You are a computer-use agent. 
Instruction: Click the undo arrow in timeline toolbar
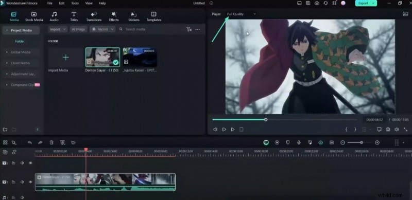tap(30, 142)
